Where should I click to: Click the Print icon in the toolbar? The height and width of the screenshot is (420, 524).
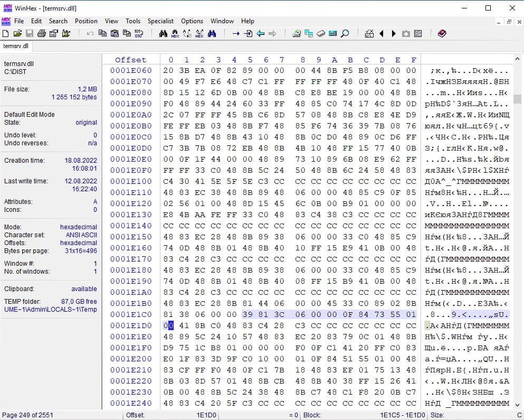coord(42,33)
